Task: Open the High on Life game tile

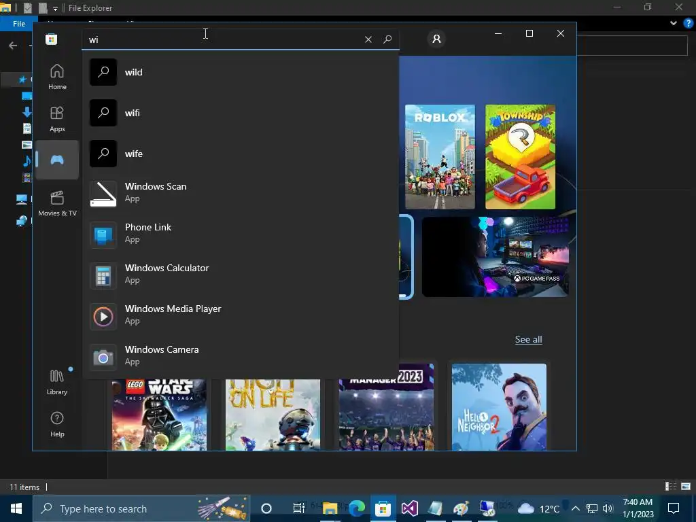Action: 273,415
